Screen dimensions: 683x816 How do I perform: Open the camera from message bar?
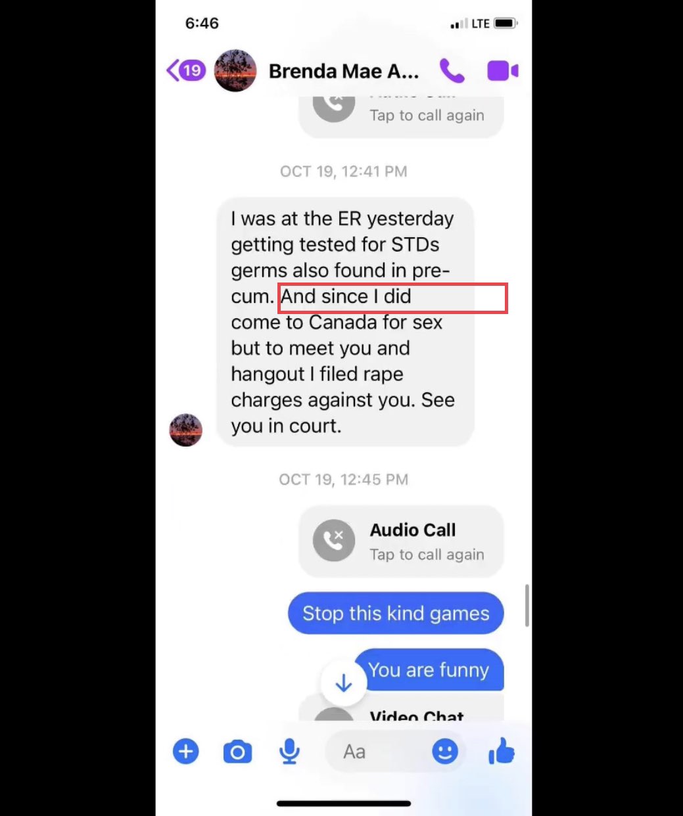click(237, 752)
